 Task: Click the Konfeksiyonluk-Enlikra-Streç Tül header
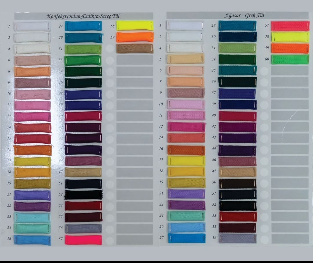tap(83, 16)
